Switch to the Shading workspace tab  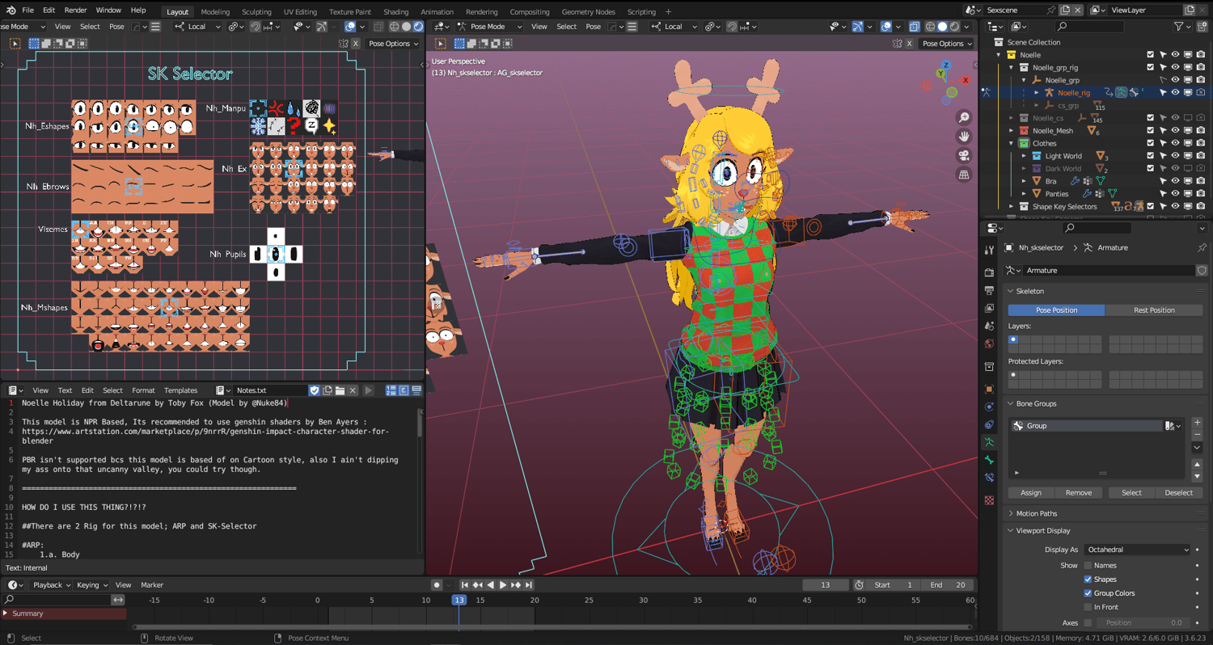[x=395, y=12]
